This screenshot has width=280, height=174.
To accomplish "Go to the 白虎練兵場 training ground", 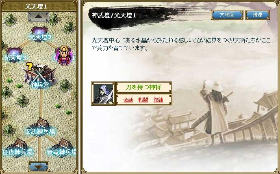I will [17, 148].
